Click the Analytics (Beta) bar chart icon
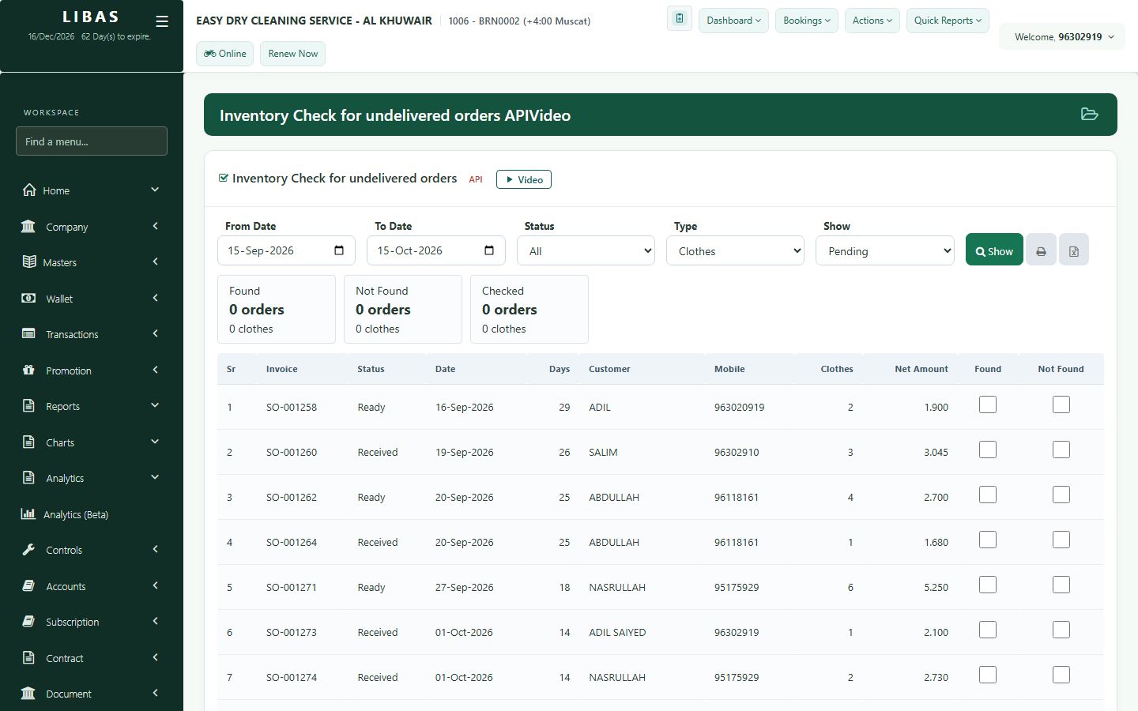The width and height of the screenshot is (1138, 711). click(28, 513)
